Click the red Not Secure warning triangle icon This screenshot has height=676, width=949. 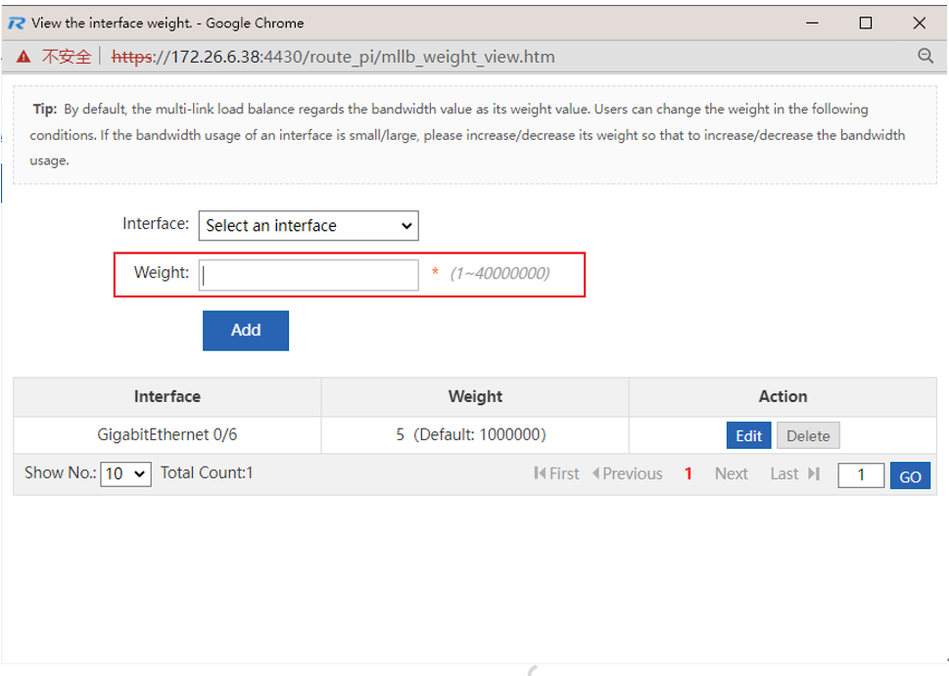click(x=23, y=57)
